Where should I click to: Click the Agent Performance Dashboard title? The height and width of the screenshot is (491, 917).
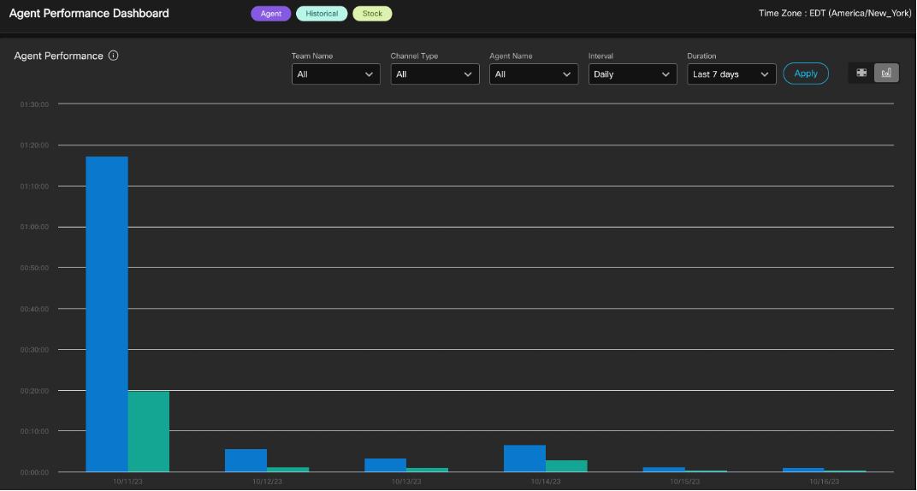coord(89,14)
